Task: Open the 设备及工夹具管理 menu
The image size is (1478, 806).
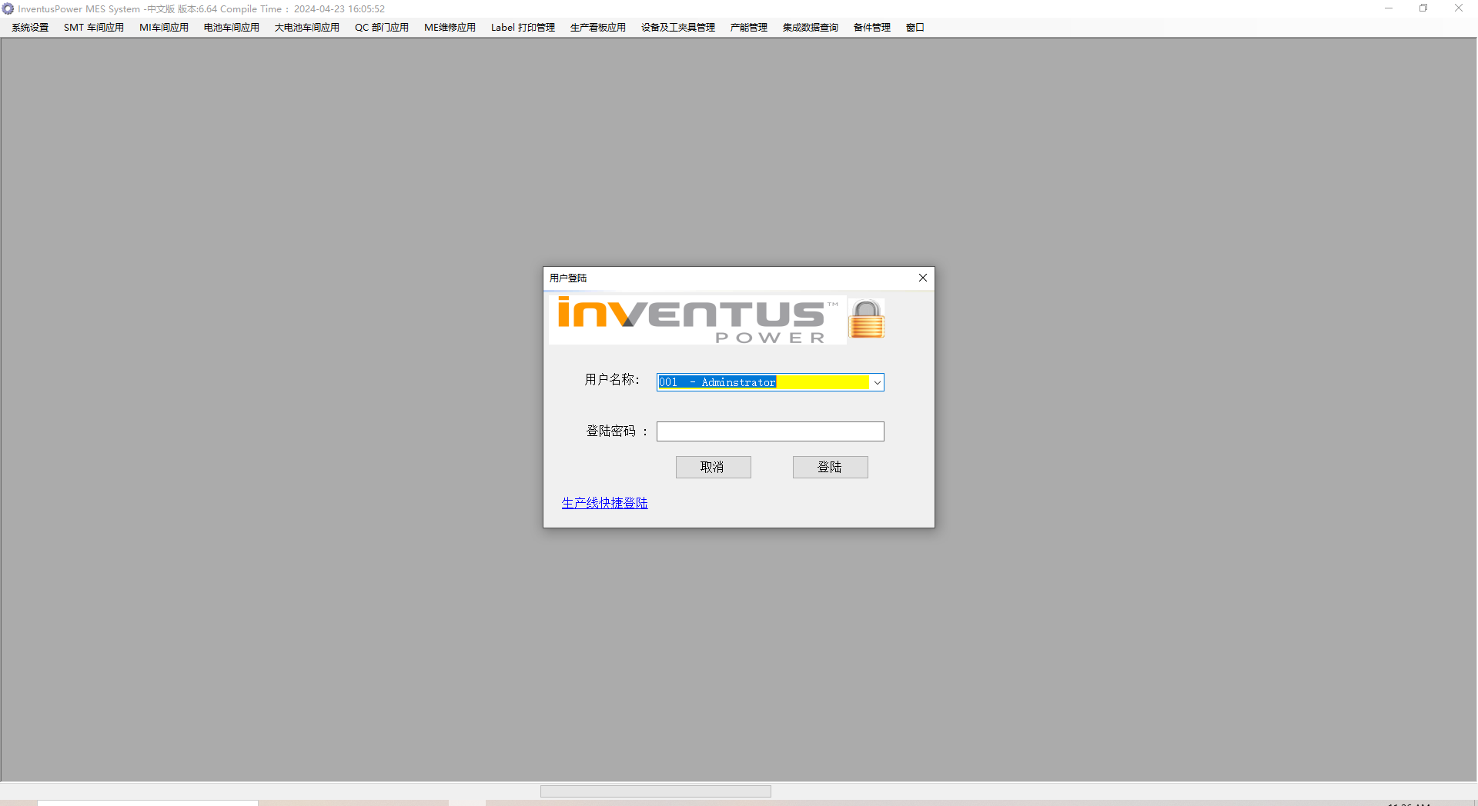Action: (x=678, y=28)
